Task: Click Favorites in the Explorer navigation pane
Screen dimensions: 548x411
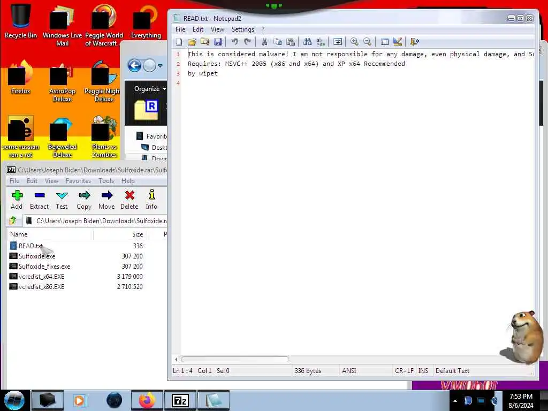Action: pyautogui.click(x=156, y=136)
